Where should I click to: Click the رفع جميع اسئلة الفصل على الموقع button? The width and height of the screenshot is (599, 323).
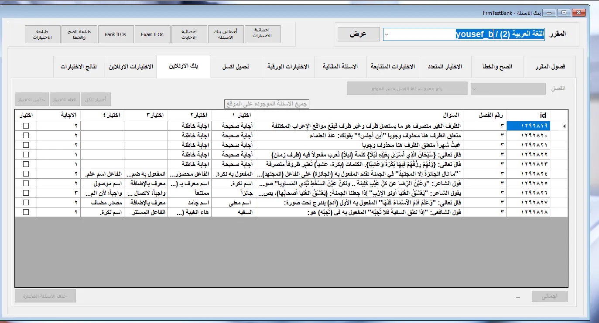pos(407,88)
